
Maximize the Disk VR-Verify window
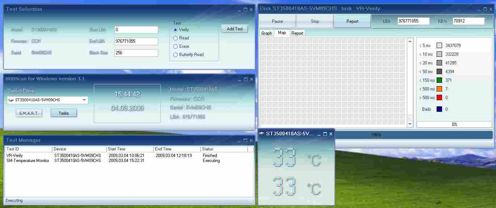(484, 9)
